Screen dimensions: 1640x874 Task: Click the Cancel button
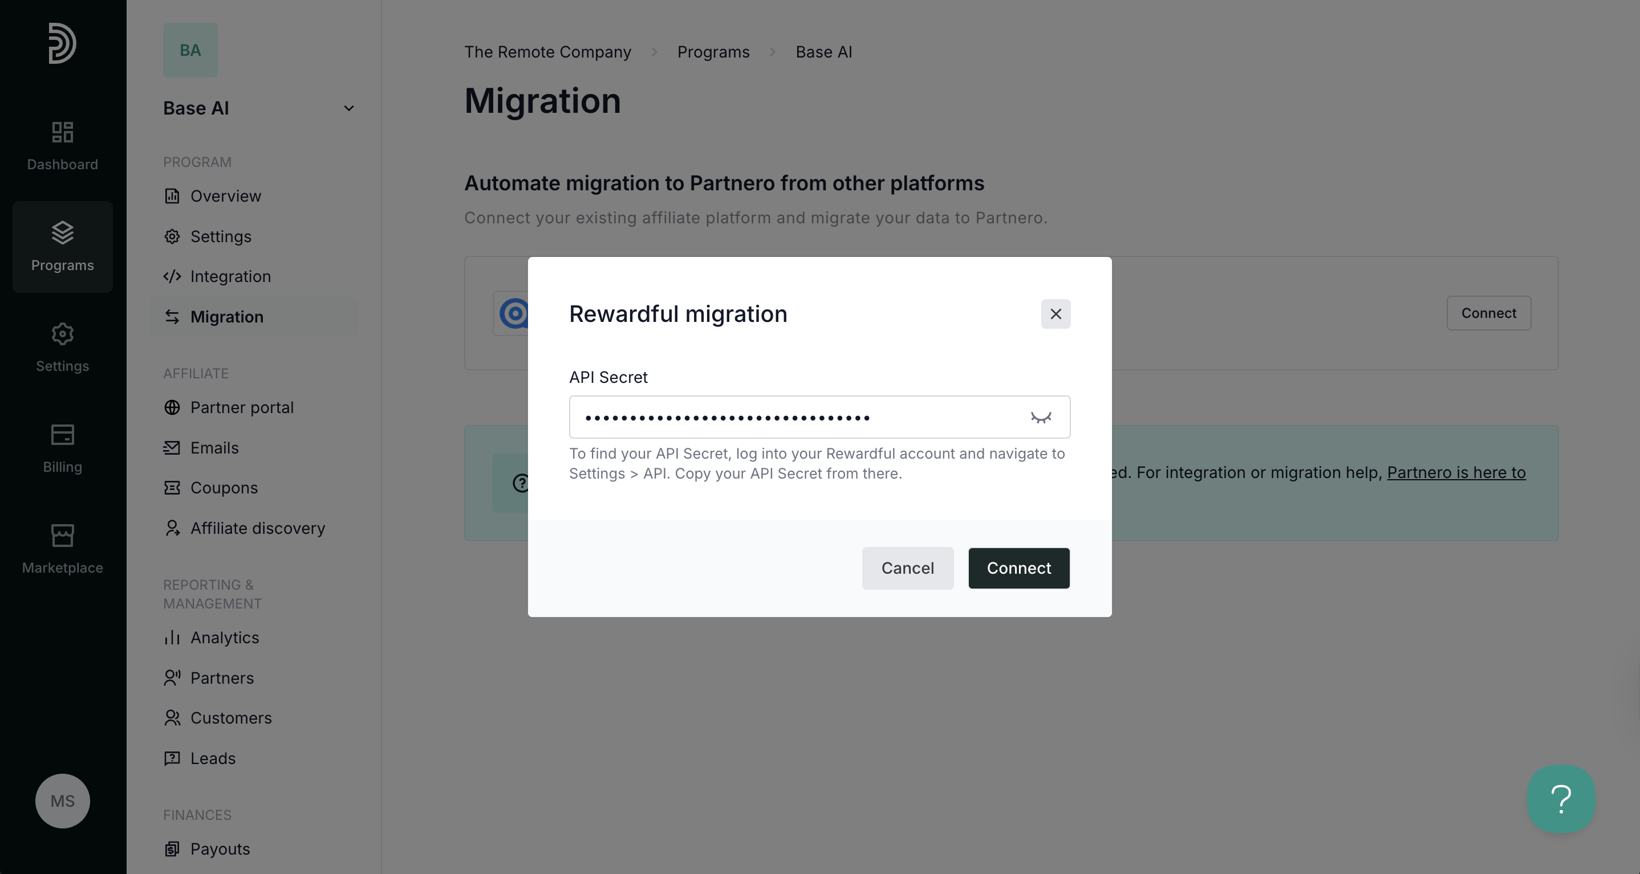click(x=907, y=568)
